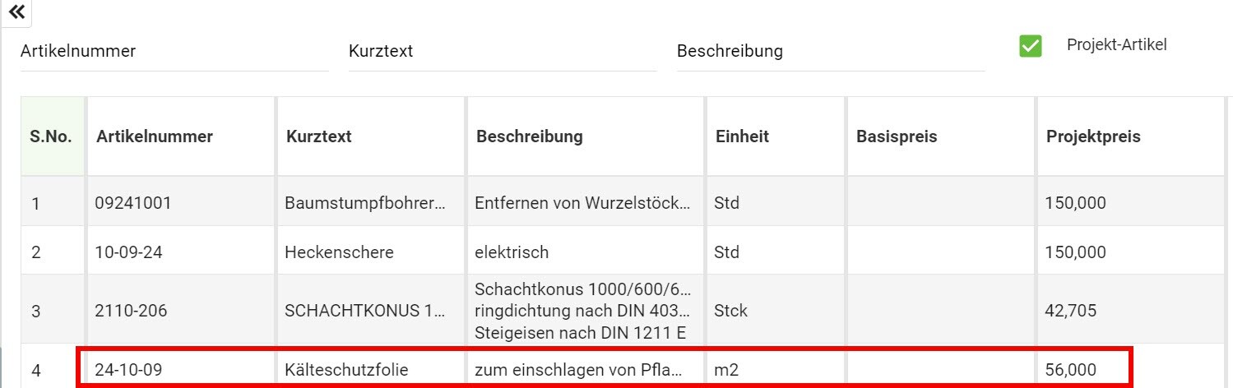Select article row 09241001

[x=133, y=202]
